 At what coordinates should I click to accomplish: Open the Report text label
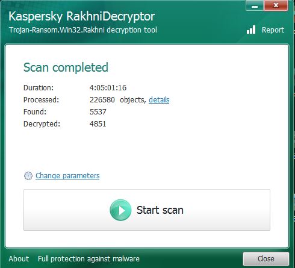click(273, 30)
